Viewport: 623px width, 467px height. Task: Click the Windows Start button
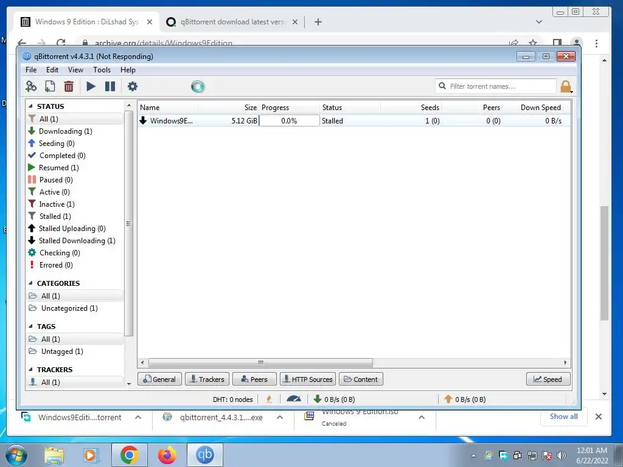[16, 455]
